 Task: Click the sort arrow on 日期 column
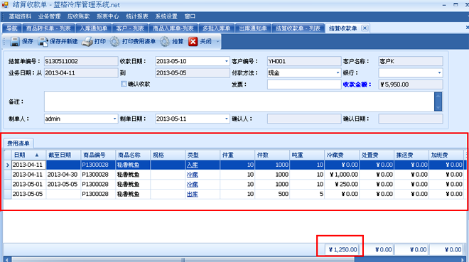(37, 155)
